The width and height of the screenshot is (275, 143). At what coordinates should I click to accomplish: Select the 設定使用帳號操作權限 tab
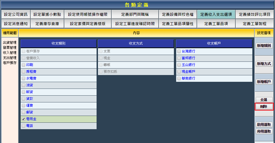point(88,14)
